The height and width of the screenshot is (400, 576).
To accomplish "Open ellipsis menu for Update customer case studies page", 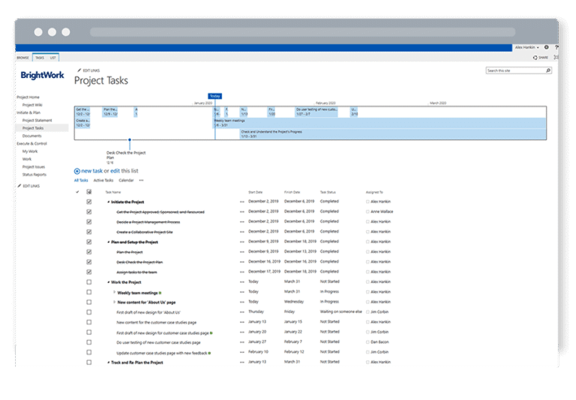I will (x=241, y=352).
